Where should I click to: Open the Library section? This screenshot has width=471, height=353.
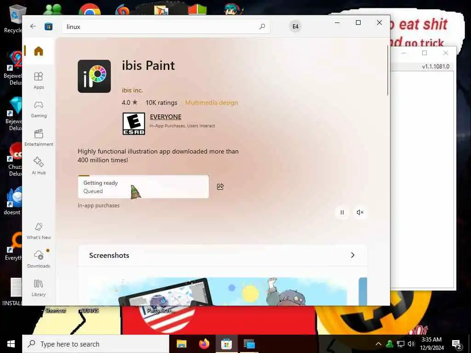[39, 288]
